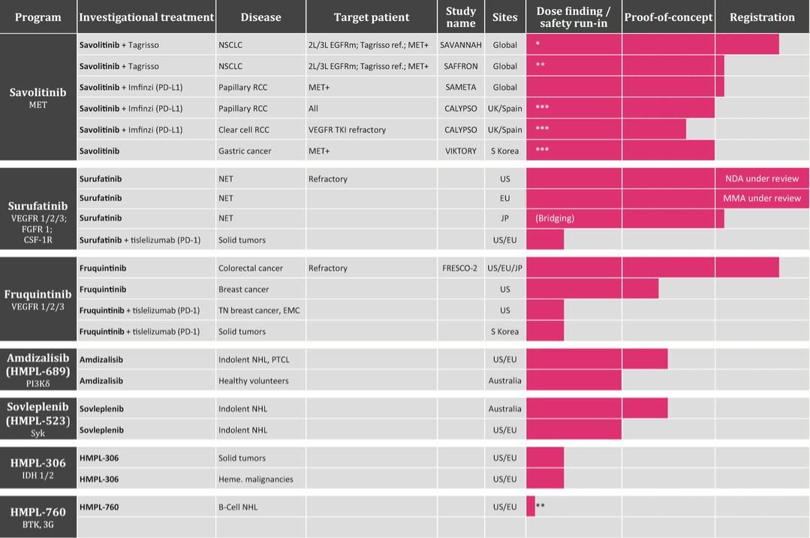Click the VIKTORY study name
This screenshot has width=810, height=538.
coord(460,151)
